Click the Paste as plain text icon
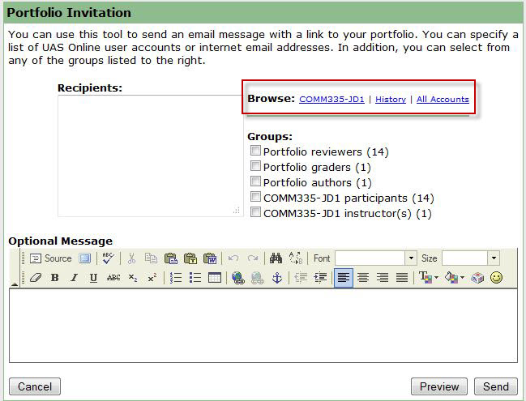Viewport: 526px width, 401px height. [190, 258]
